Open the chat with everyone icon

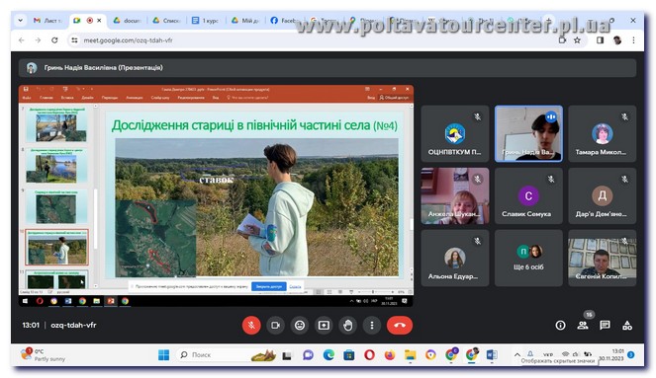605,326
